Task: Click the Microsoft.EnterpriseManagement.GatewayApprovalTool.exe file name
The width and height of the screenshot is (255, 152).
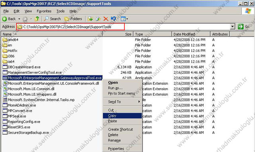Action: point(55,78)
